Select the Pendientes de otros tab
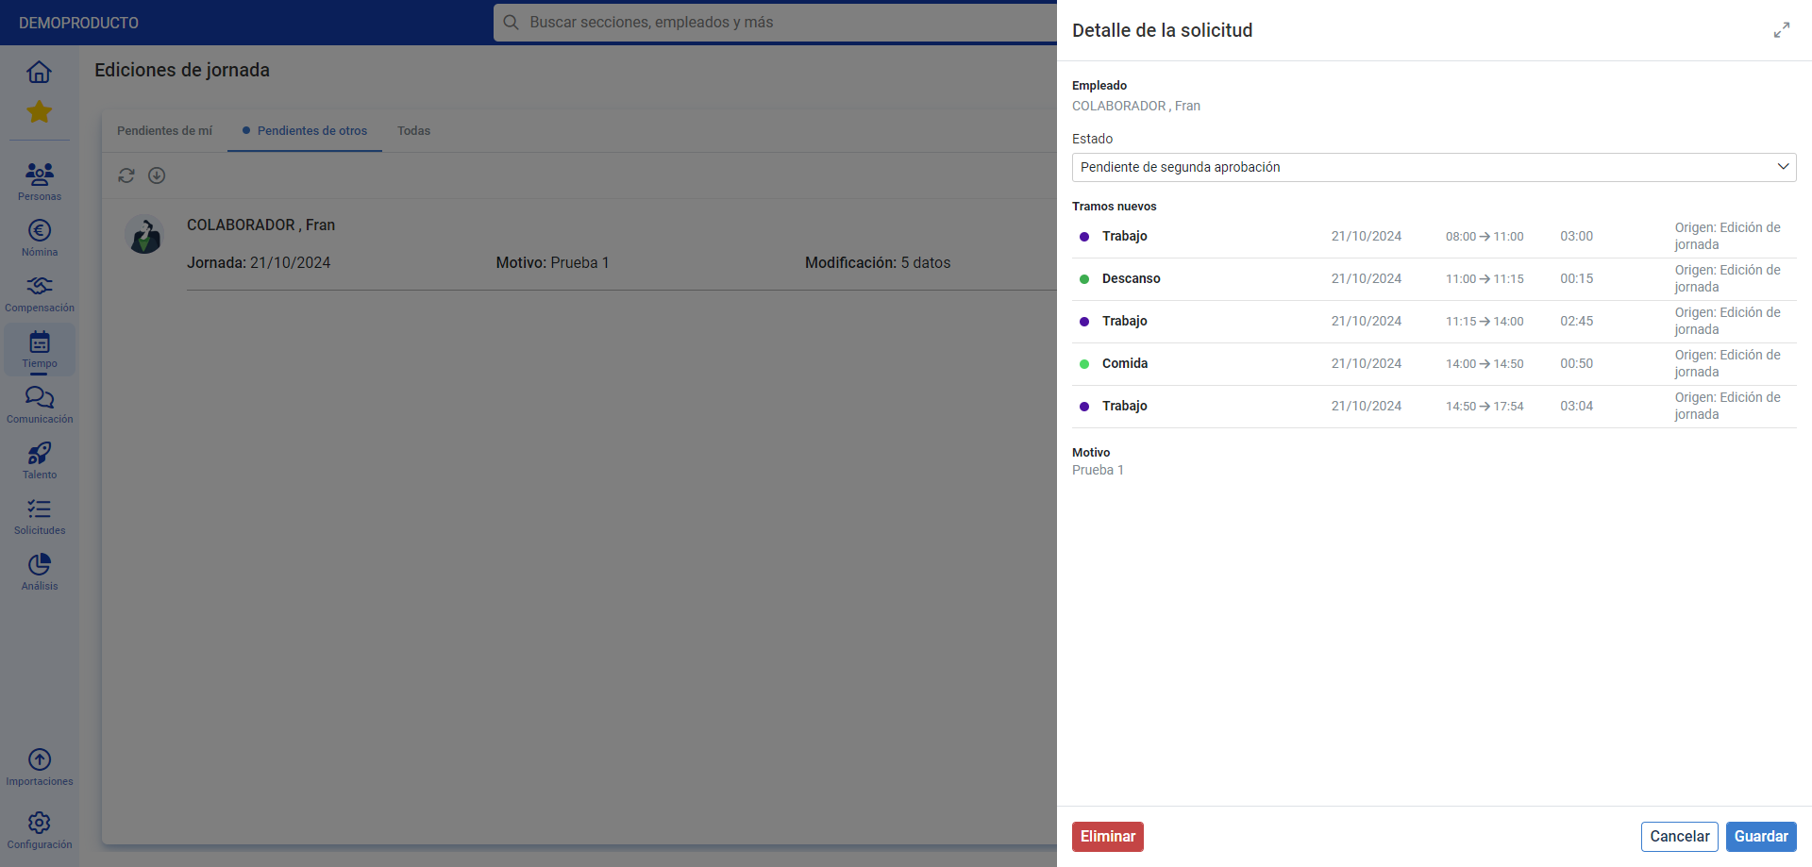 305,131
